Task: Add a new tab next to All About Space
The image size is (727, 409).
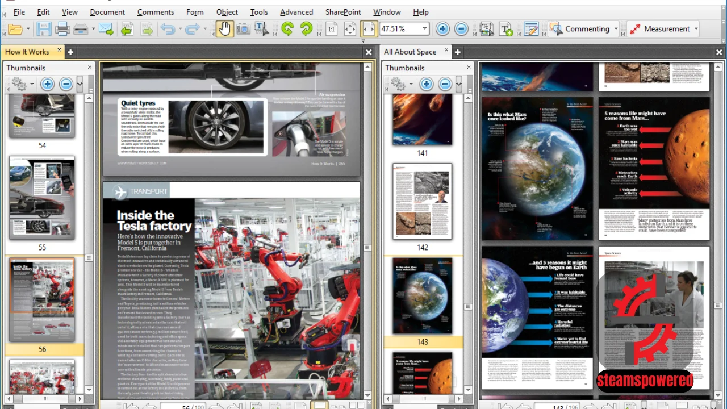Action: pos(457,52)
